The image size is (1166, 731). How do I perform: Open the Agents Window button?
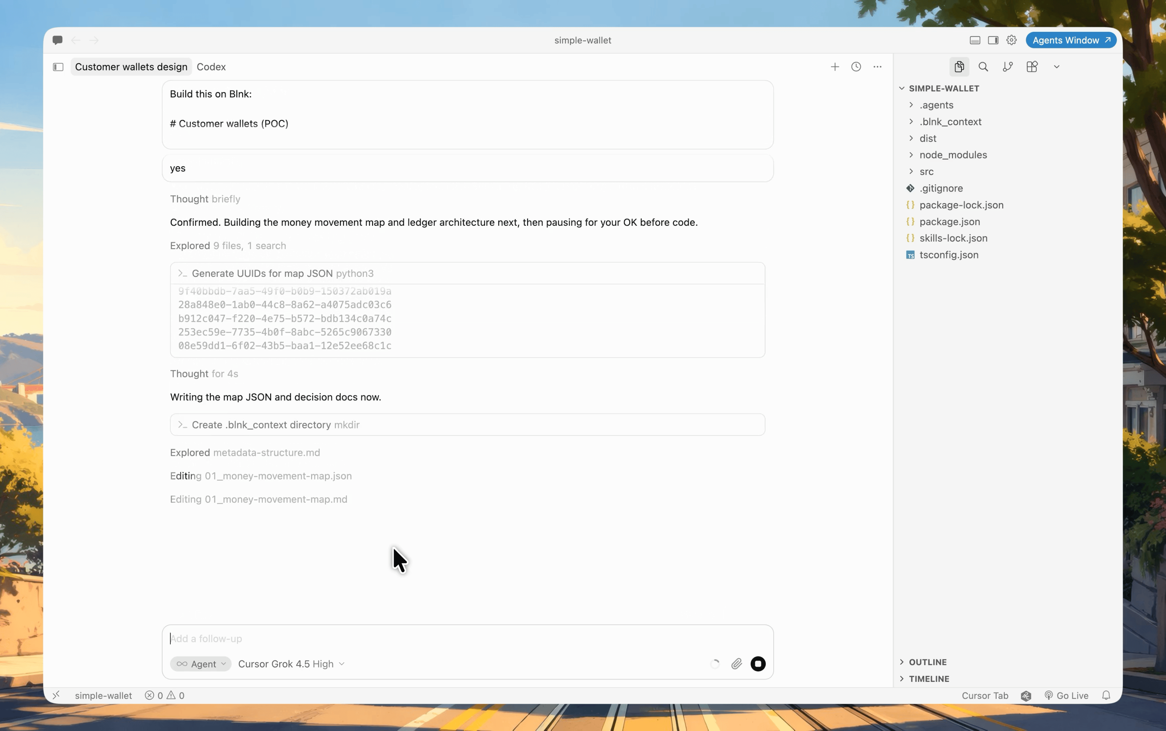pyautogui.click(x=1071, y=40)
